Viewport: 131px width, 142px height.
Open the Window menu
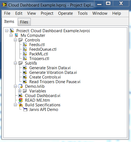click(x=100, y=13)
